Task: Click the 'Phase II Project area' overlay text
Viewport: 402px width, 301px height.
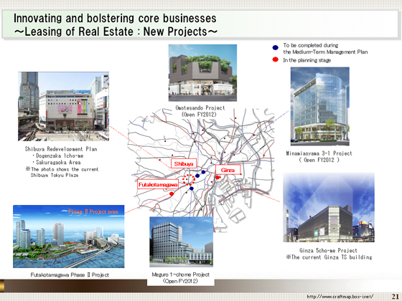Action: [93, 211]
